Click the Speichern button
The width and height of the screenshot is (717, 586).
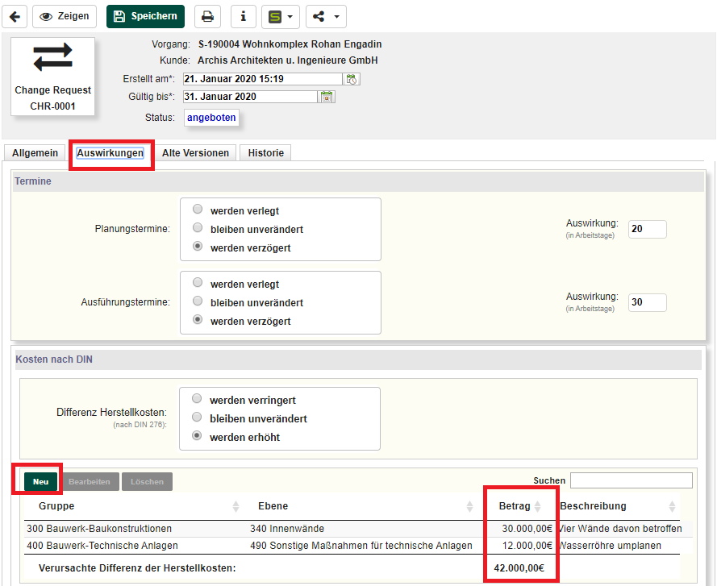point(145,16)
